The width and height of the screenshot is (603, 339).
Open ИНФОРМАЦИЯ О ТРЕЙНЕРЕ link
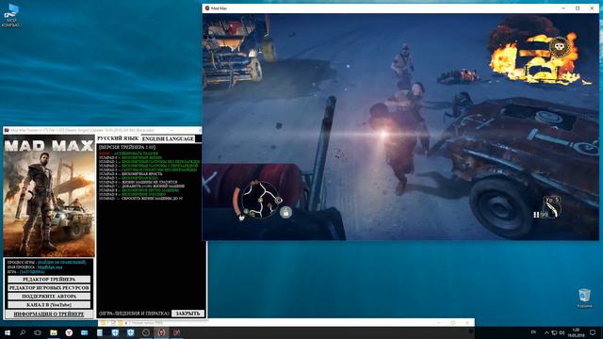pyautogui.click(x=49, y=314)
